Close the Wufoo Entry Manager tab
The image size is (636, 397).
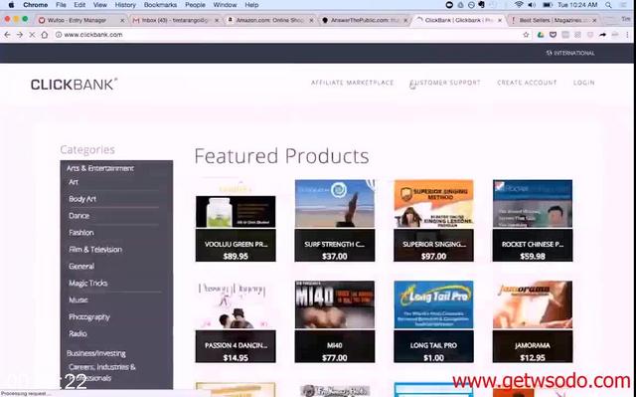click(x=122, y=20)
